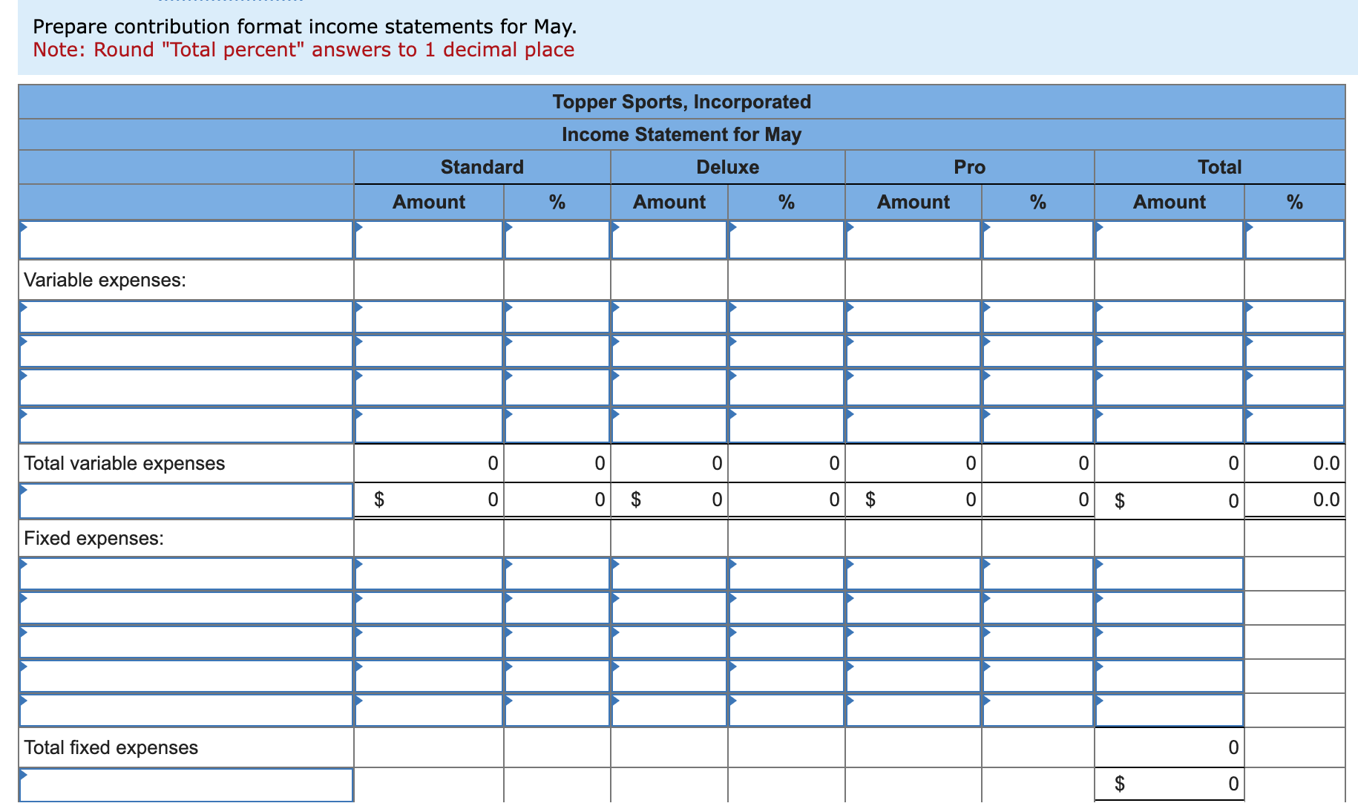
Task: Click Deluxe Amount in first variable expense row
Action: [669, 317]
